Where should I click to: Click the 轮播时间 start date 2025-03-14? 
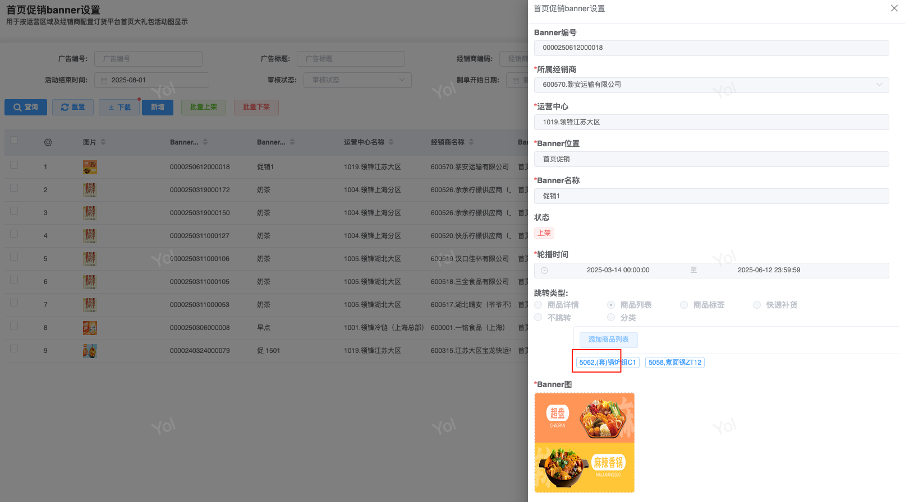(618, 270)
